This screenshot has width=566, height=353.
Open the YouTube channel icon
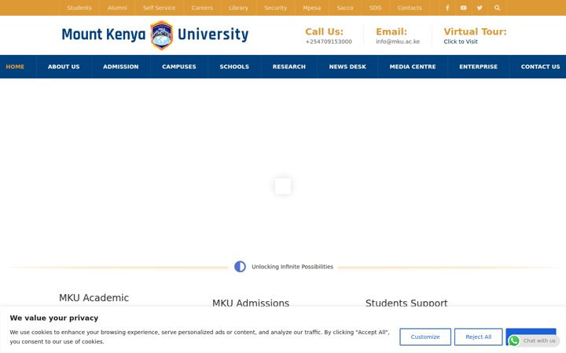[464, 8]
